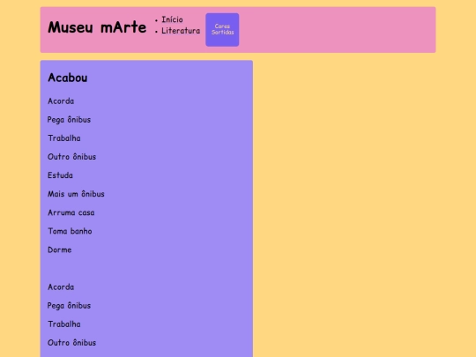Click the Estuda line of the poem
This screenshot has width=476, height=357.
click(x=60, y=175)
